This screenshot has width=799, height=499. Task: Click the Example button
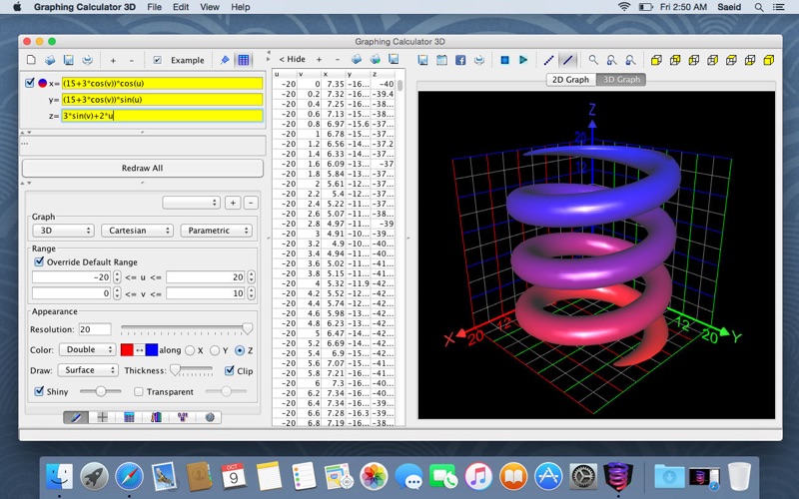(187, 60)
